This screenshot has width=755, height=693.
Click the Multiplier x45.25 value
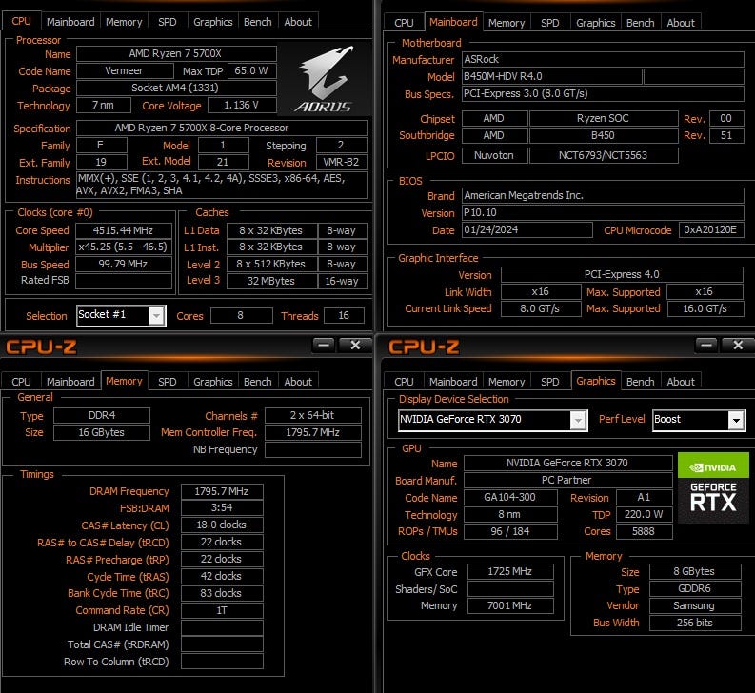[123, 247]
